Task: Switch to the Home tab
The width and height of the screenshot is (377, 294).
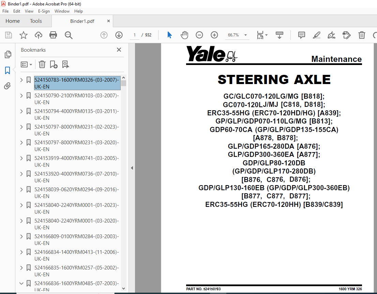Action: [13, 21]
